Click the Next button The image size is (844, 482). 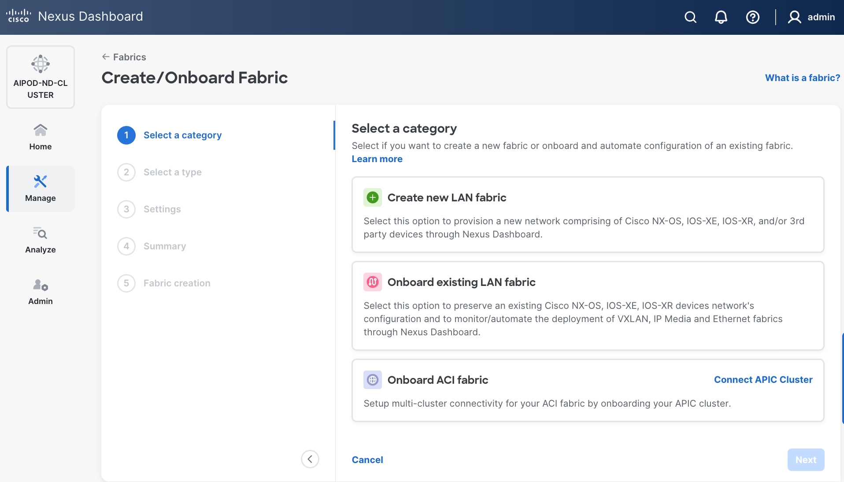click(x=806, y=460)
